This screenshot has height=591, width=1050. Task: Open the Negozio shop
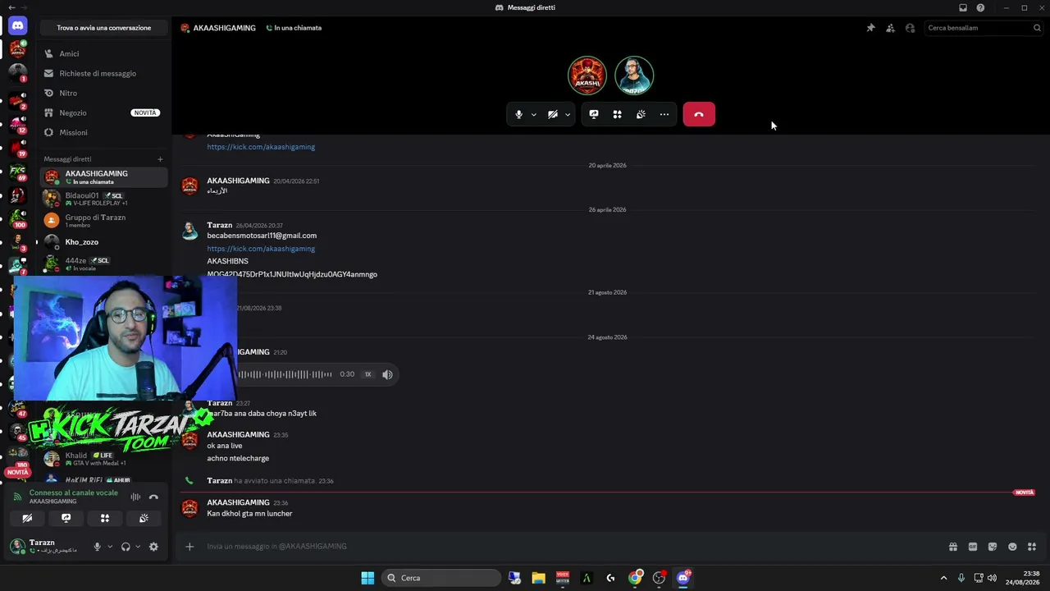click(103, 112)
